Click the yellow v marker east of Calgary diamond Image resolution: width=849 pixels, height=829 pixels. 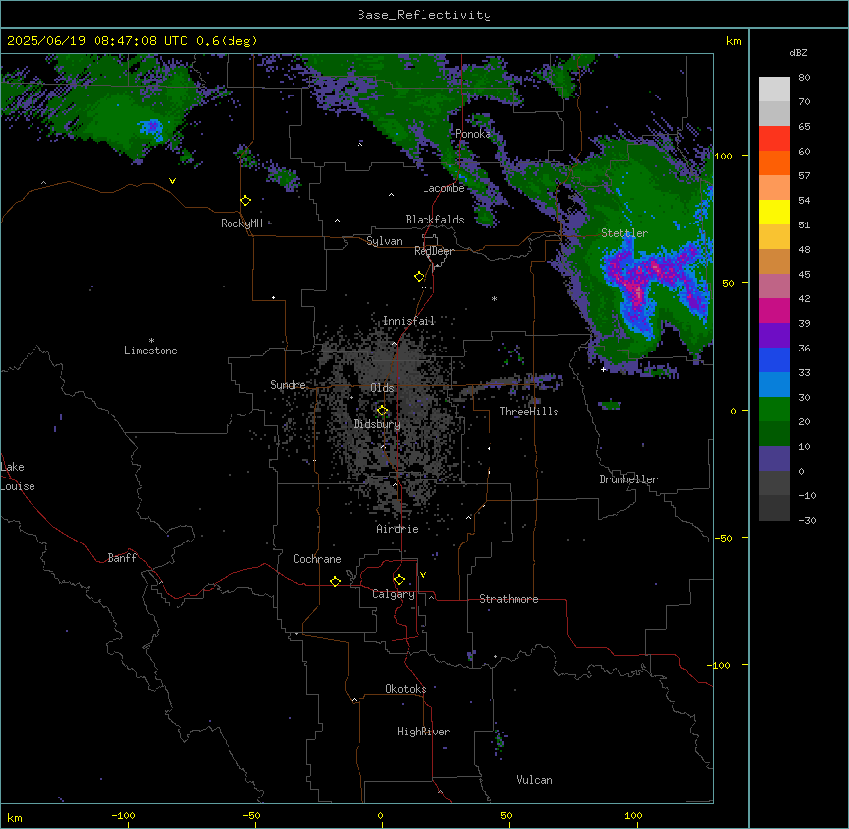click(x=423, y=575)
